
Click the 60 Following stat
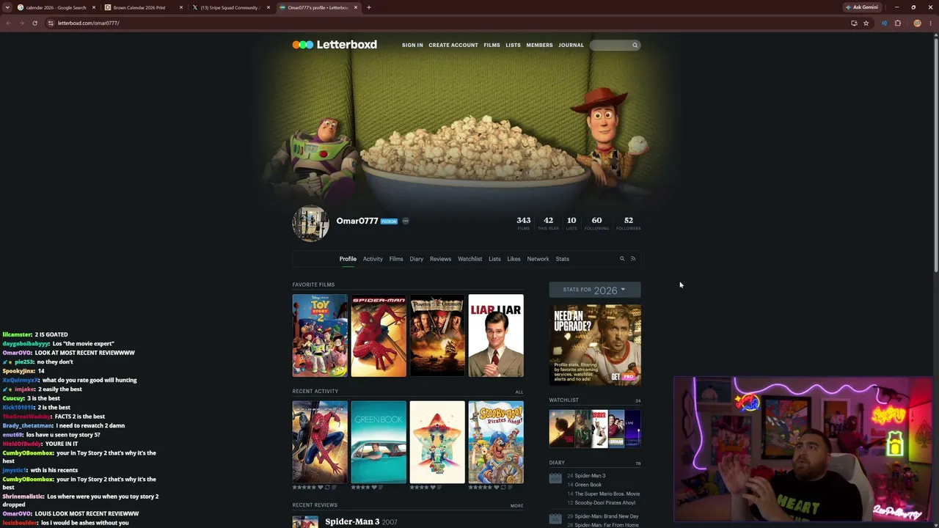click(x=596, y=223)
